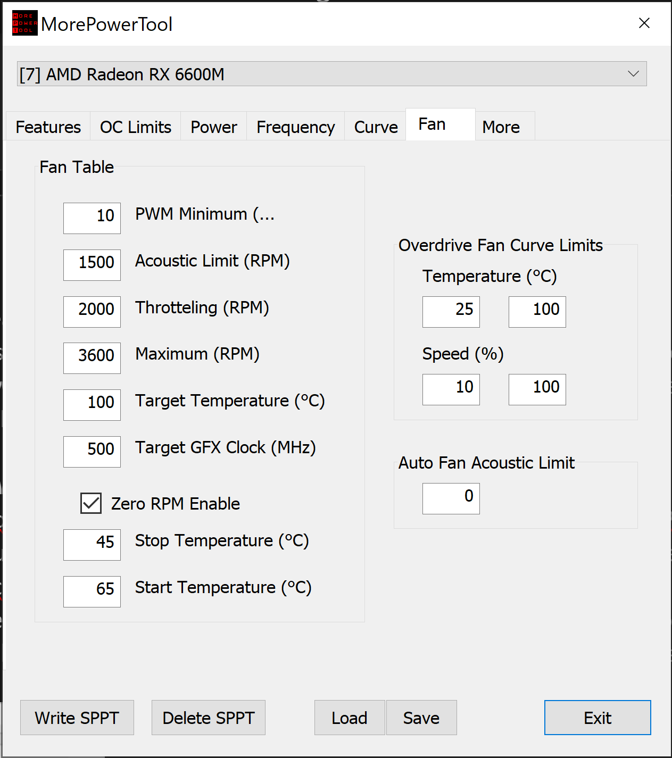672x758 pixels.
Task: Click the Save button
Action: [x=421, y=718]
